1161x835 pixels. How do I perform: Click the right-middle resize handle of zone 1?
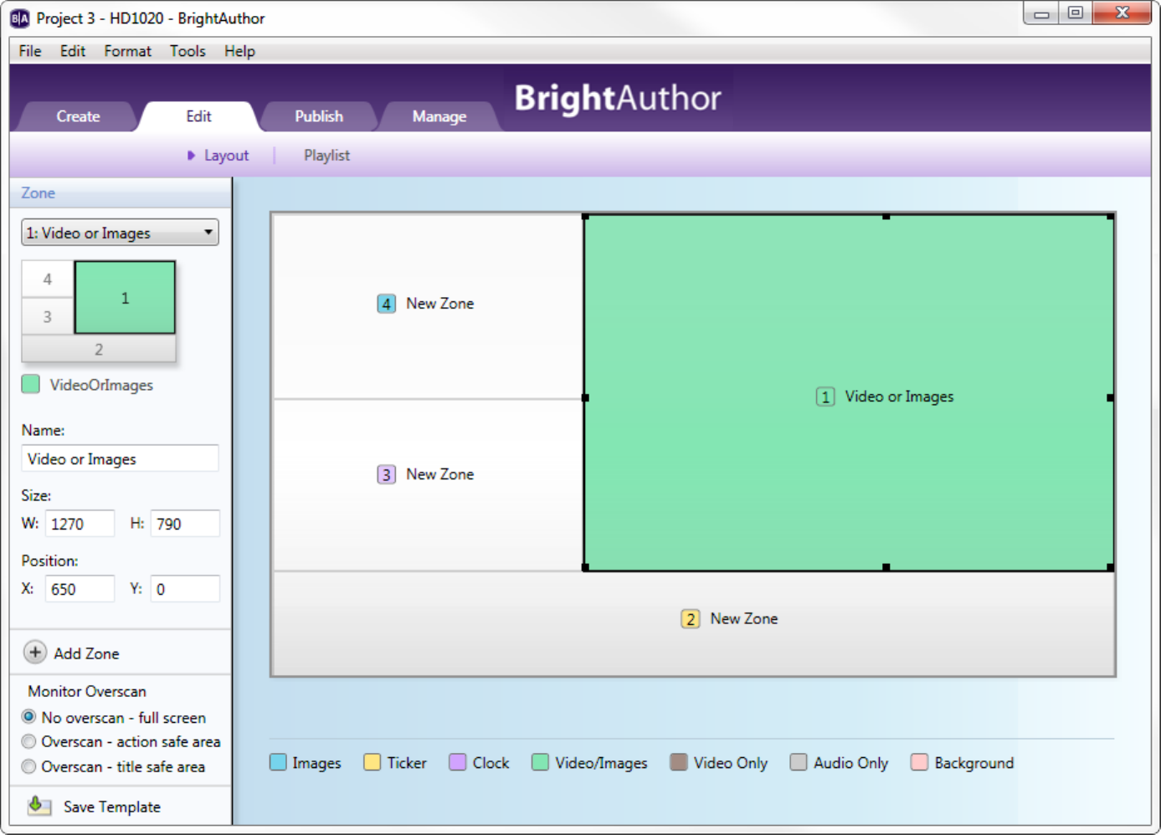[1111, 397]
